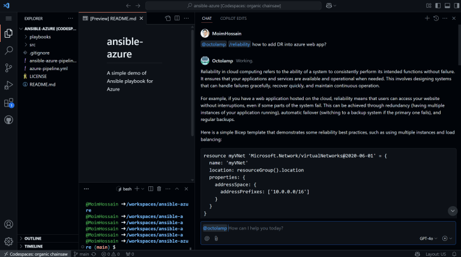Go forward with the right arrow
461x257 pixels.
(138, 5)
